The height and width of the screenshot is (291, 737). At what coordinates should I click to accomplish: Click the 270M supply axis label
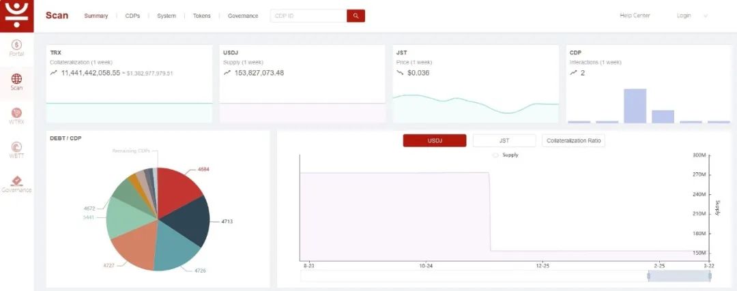click(x=700, y=174)
